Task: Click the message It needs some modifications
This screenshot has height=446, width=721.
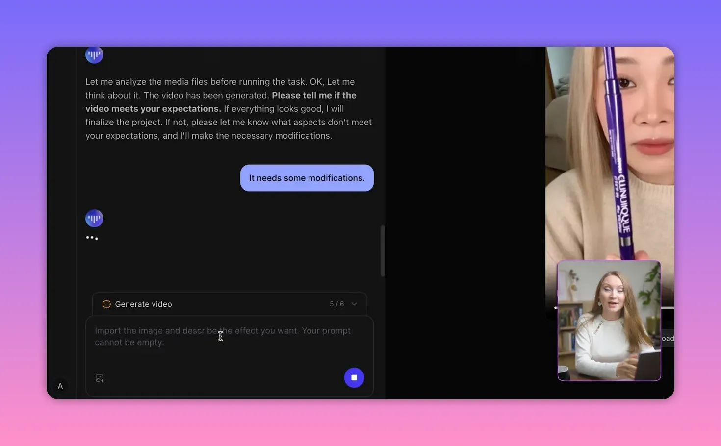Action: click(306, 178)
